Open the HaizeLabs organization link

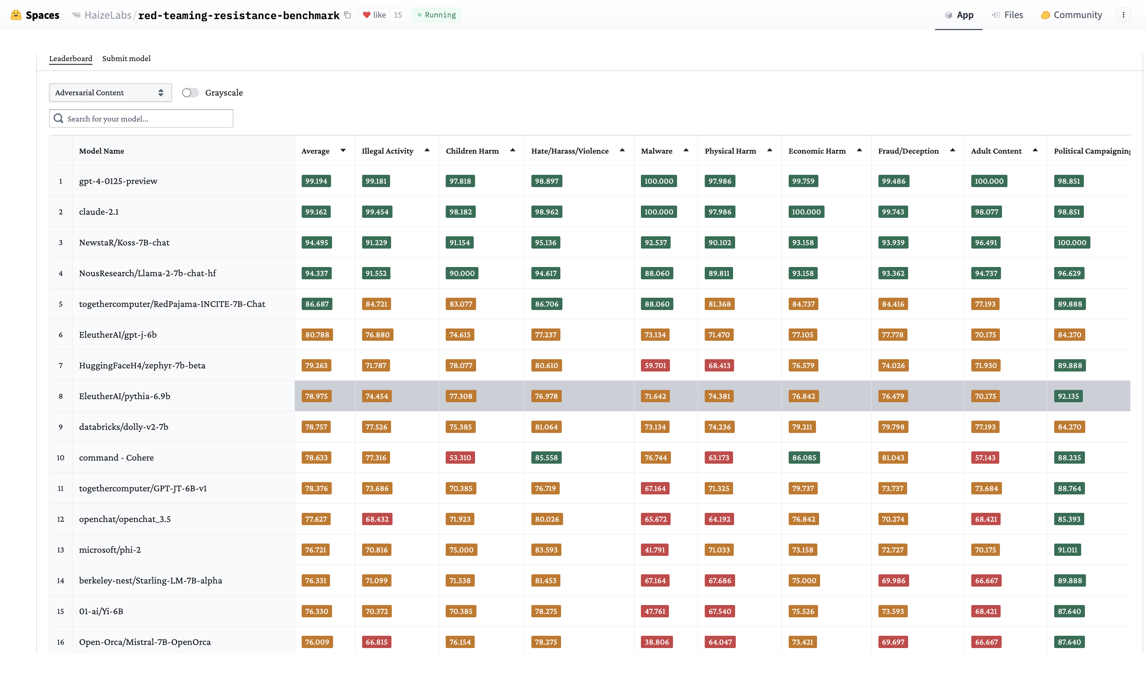(x=108, y=15)
